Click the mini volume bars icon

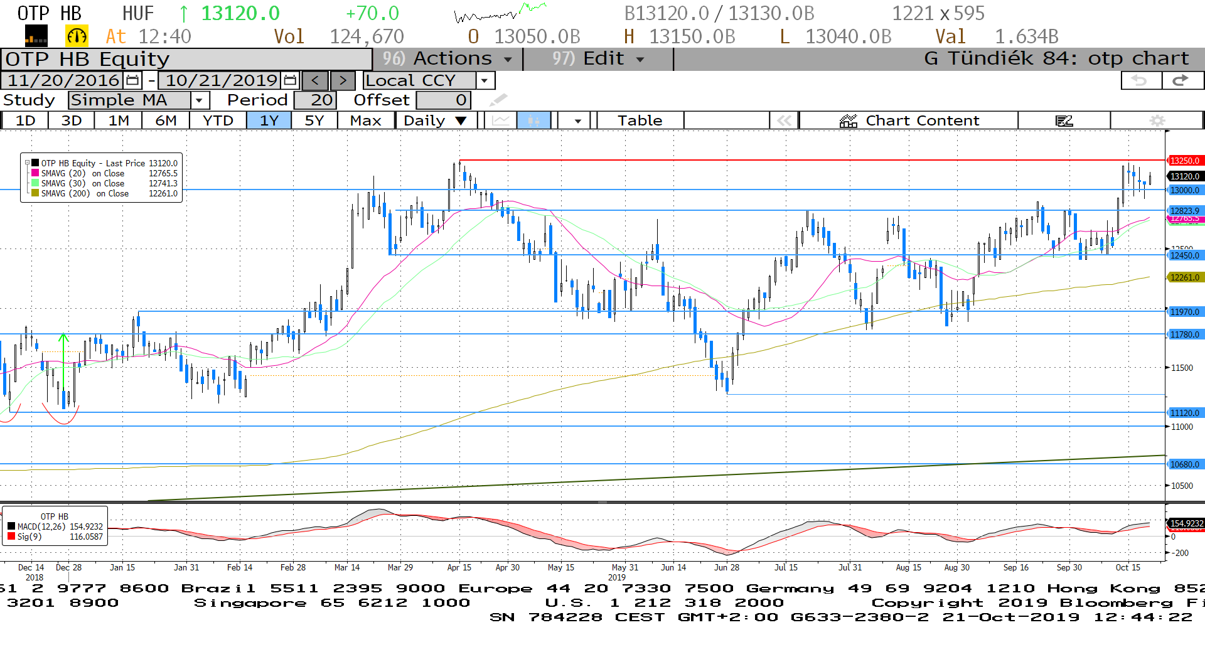(x=36, y=36)
